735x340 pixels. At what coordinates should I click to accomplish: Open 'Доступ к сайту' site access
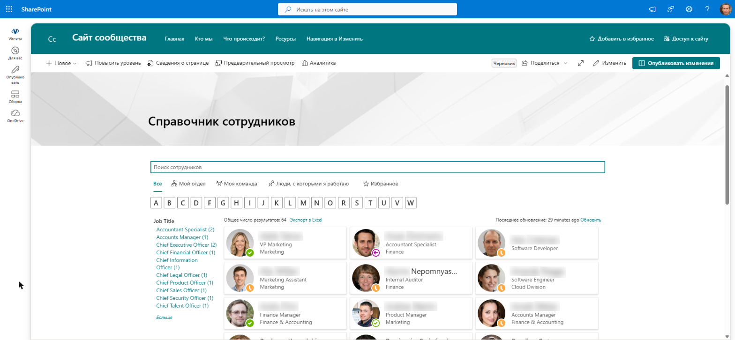coord(686,39)
